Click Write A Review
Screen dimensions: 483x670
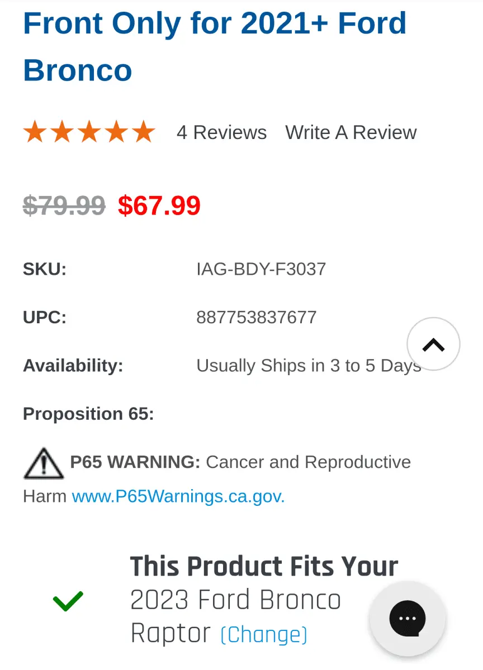tap(351, 132)
